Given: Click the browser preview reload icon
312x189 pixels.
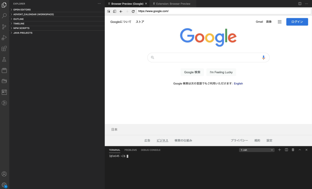Looking at the screenshot, I should 133,11.
